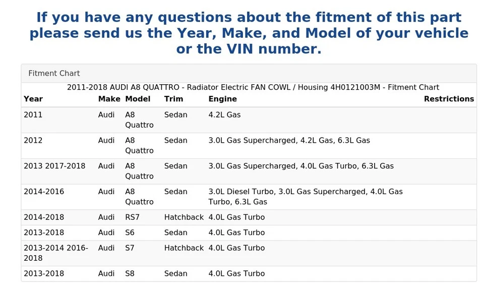The height and width of the screenshot is (291, 484).
Task: Select the 3.0L Diesel Turbo engine cell
Action: tap(305, 197)
